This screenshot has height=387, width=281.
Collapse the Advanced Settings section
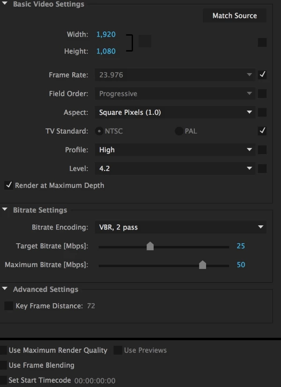click(x=5, y=289)
